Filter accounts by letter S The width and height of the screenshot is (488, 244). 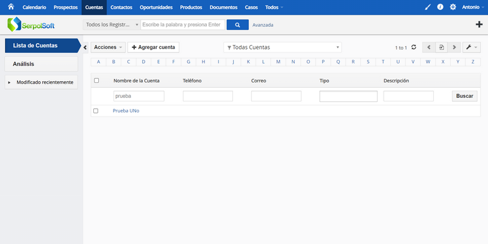pos(368,62)
